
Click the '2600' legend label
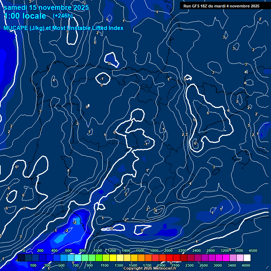(x=204, y=265)
